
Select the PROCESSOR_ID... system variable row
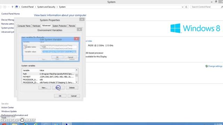pos(48,83)
